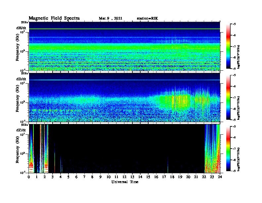Viewport: 262px width, 203px height.
Task: Click the -9 value on dZ/dt colorbar
Action: (x=234, y=171)
